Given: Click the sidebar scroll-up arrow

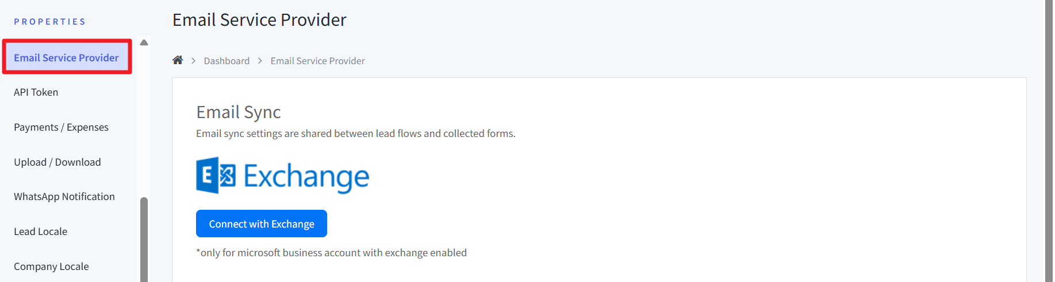Looking at the screenshot, I should pyautogui.click(x=144, y=42).
